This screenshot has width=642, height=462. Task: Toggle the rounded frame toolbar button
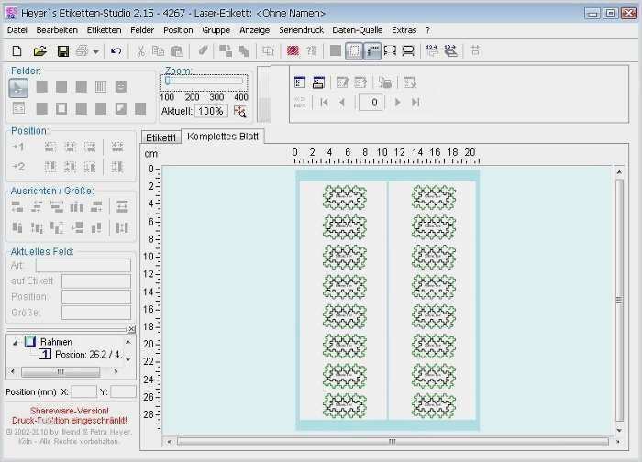click(x=408, y=51)
